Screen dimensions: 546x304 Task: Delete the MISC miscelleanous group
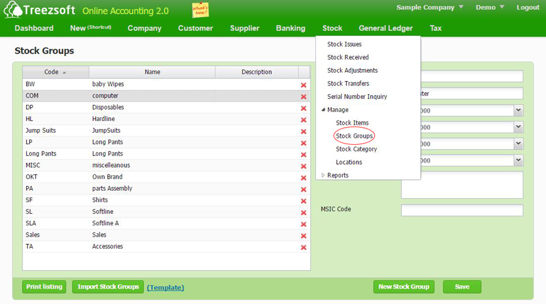303,166
